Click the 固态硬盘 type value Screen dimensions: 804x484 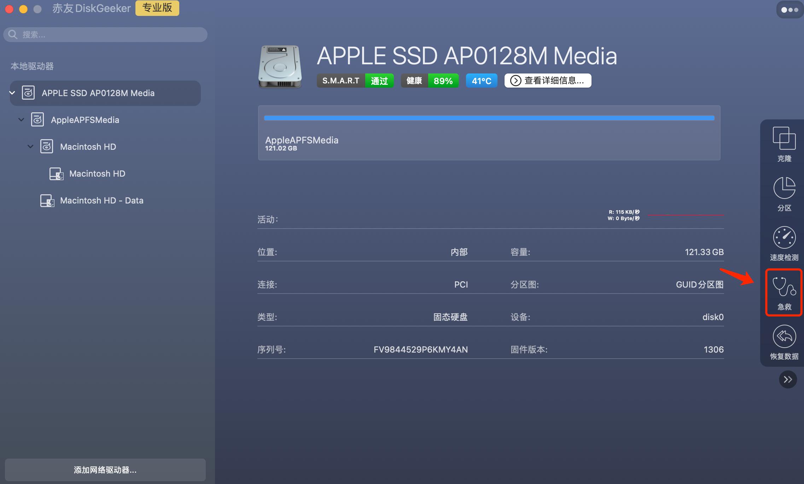(x=450, y=317)
